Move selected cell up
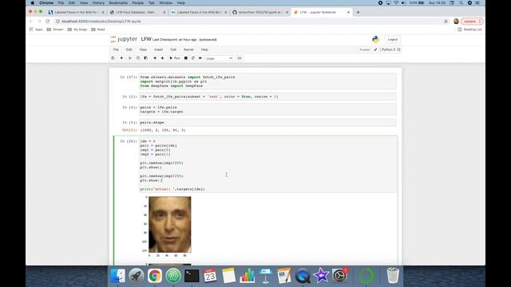The image size is (511, 287). tap(155, 58)
